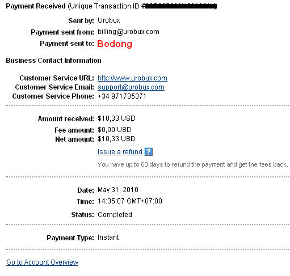This screenshot has width=290, height=276.
Task: Click the billing@urobux.com sender address
Action: (128, 32)
